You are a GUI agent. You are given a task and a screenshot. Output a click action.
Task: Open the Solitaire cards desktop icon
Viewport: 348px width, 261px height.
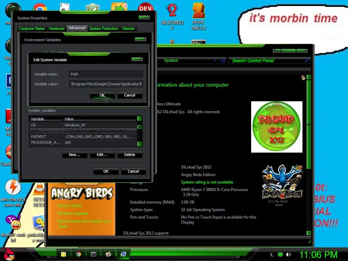(x=65, y=7)
